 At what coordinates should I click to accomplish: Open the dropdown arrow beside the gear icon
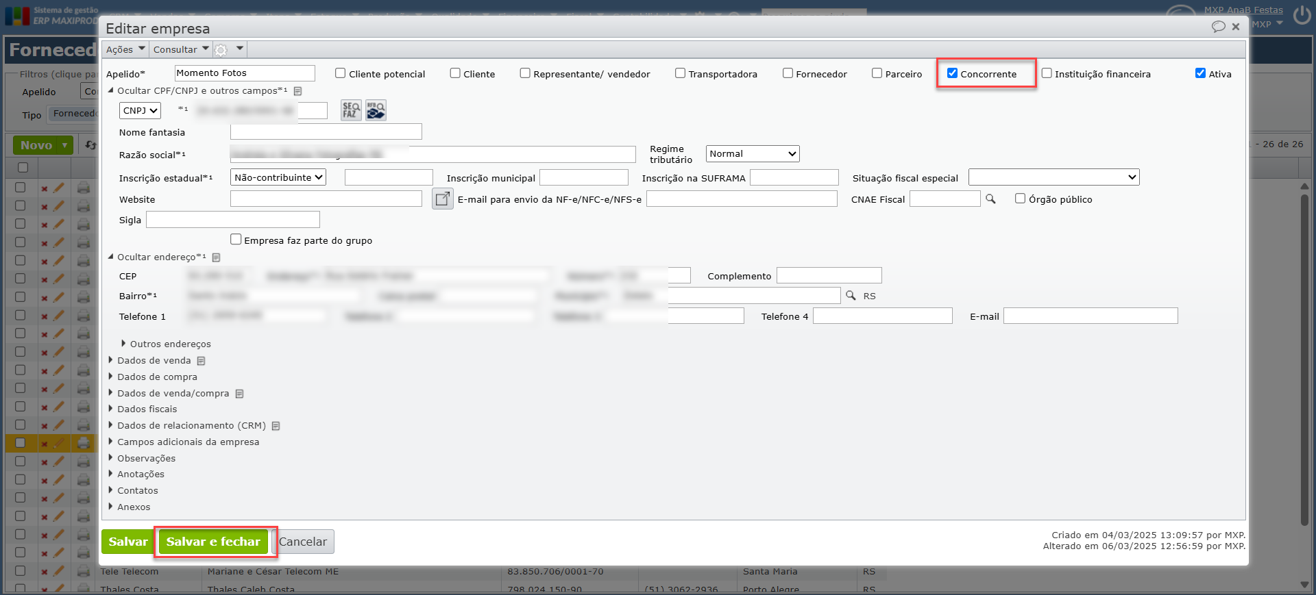[x=239, y=49]
